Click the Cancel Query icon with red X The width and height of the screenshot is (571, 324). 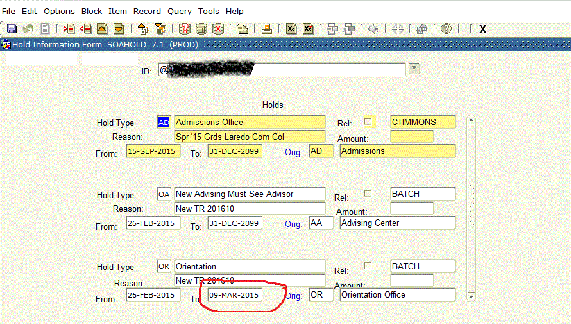[x=218, y=29]
